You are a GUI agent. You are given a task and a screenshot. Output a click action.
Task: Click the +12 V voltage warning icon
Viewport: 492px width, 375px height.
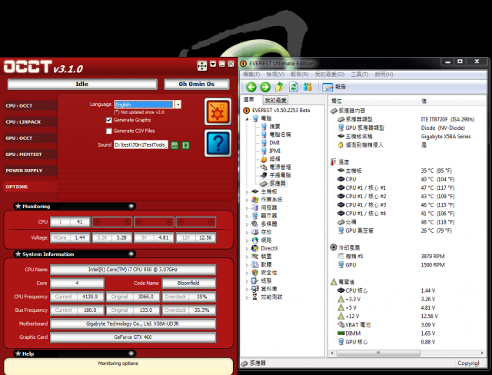click(x=341, y=316)
